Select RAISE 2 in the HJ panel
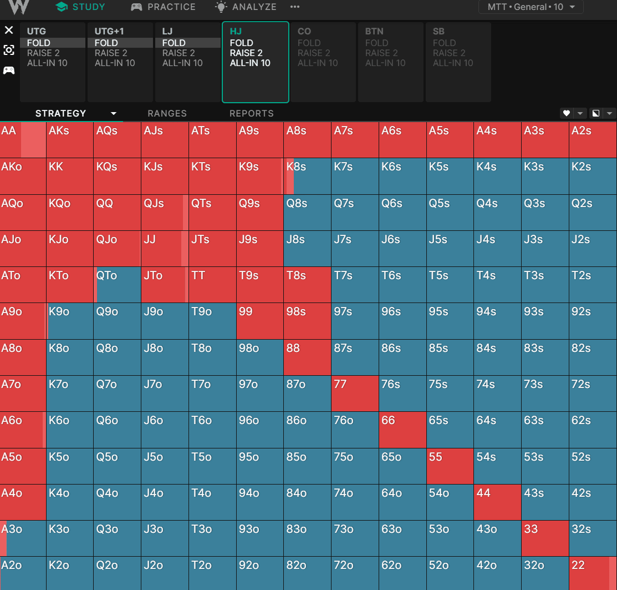617x590 pixels. click(x=246, y=53)
